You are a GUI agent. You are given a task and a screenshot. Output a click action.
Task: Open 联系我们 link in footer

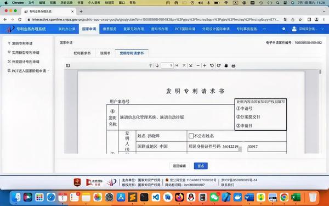point(228,185)
